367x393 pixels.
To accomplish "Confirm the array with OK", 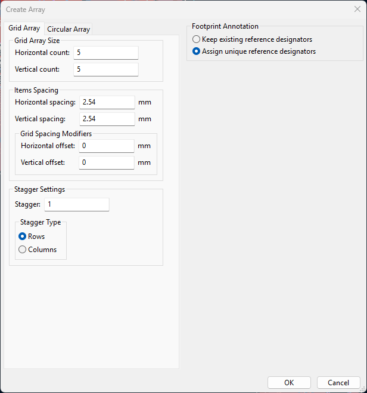I will pos(289,383).
